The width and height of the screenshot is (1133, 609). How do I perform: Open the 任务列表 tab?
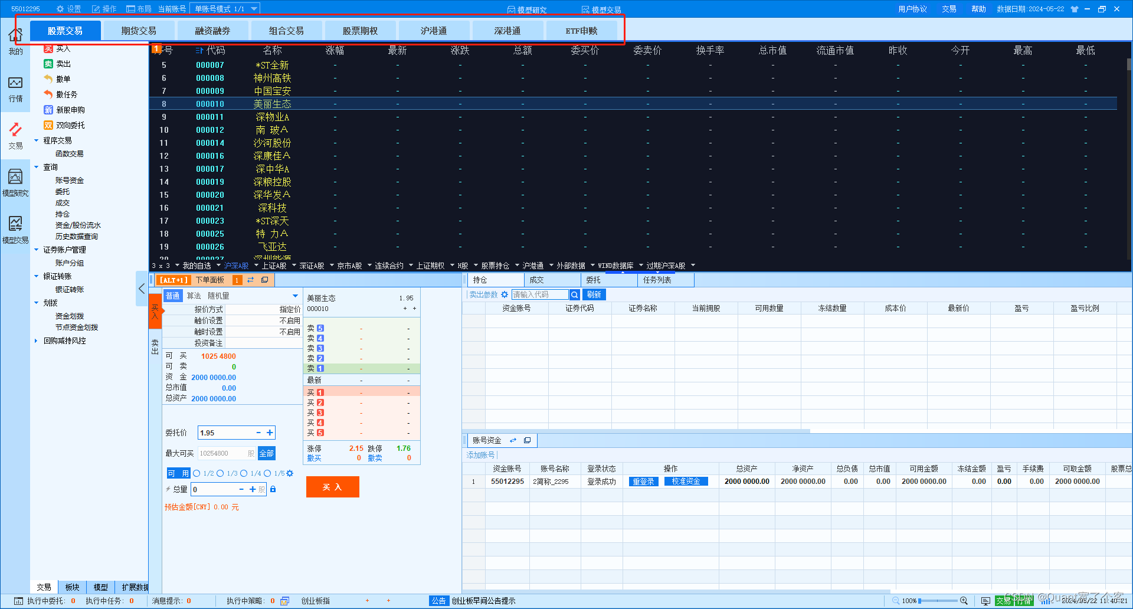(666, 280)
